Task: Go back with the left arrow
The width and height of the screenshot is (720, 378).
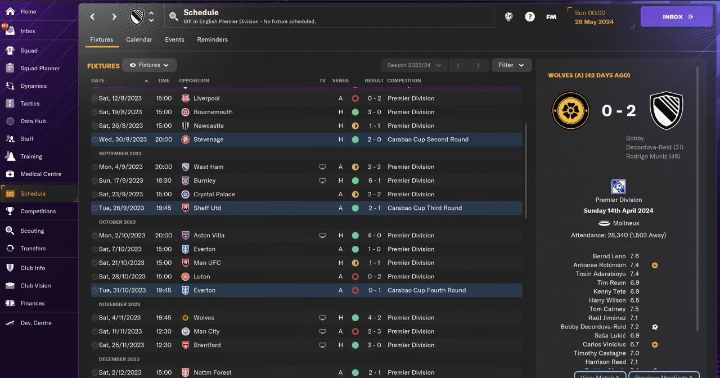Action: [x=93, y=17]
